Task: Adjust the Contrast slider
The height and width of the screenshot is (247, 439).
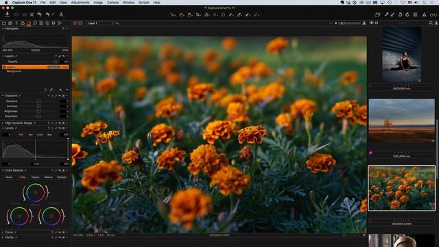Action: pos(38,106)
